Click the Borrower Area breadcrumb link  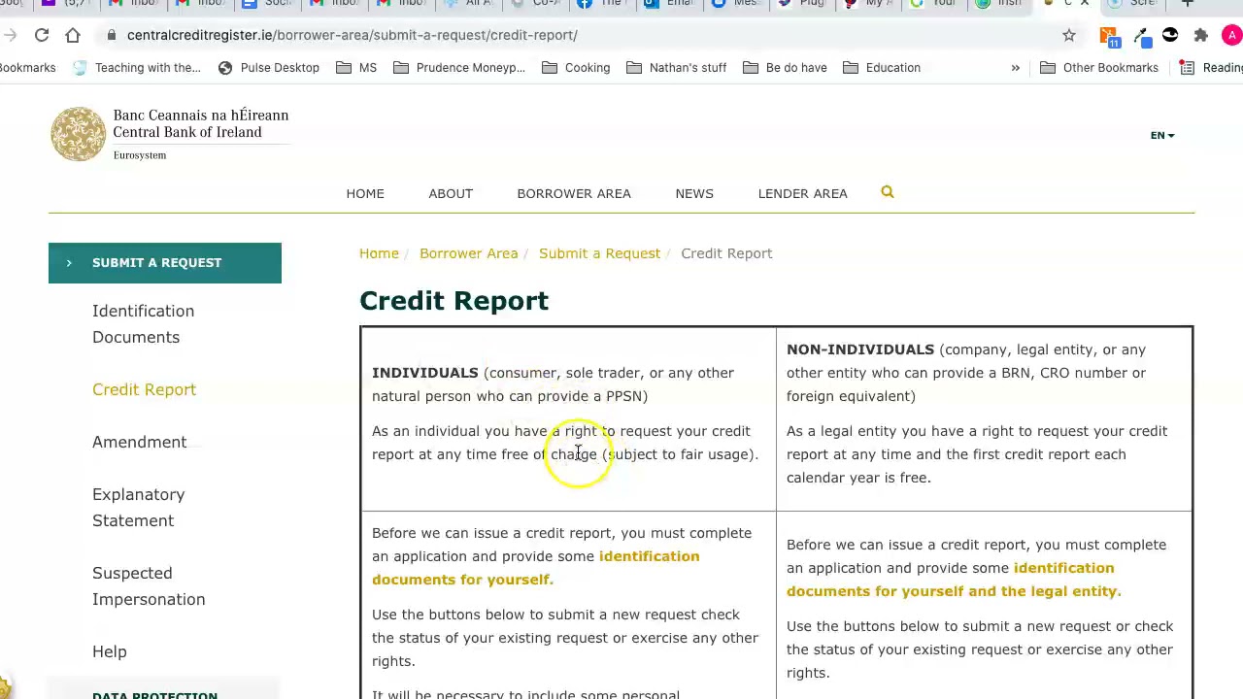coord(468,253)
